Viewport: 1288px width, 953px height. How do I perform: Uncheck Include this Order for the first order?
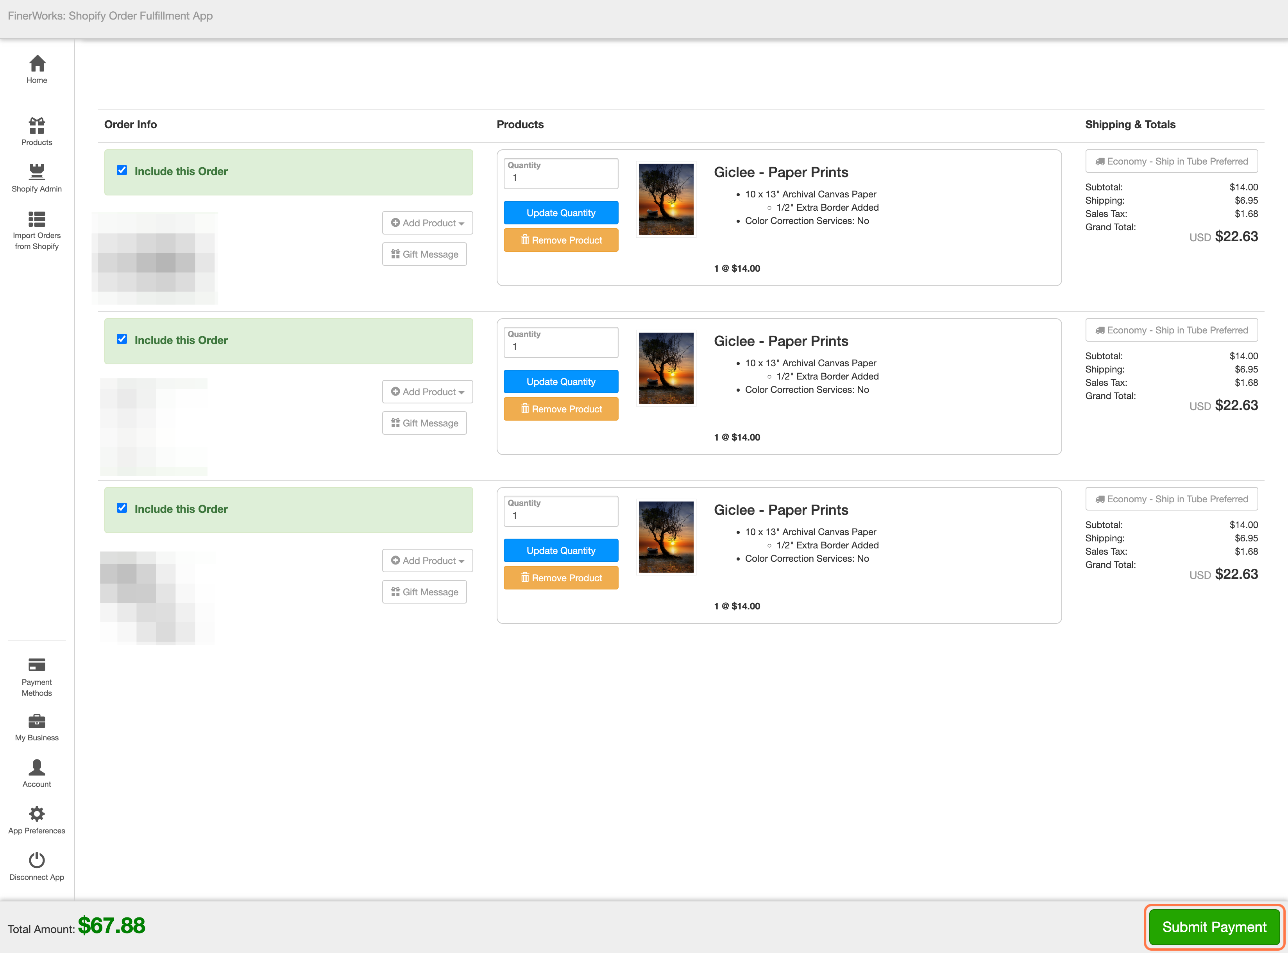(122, 170)
